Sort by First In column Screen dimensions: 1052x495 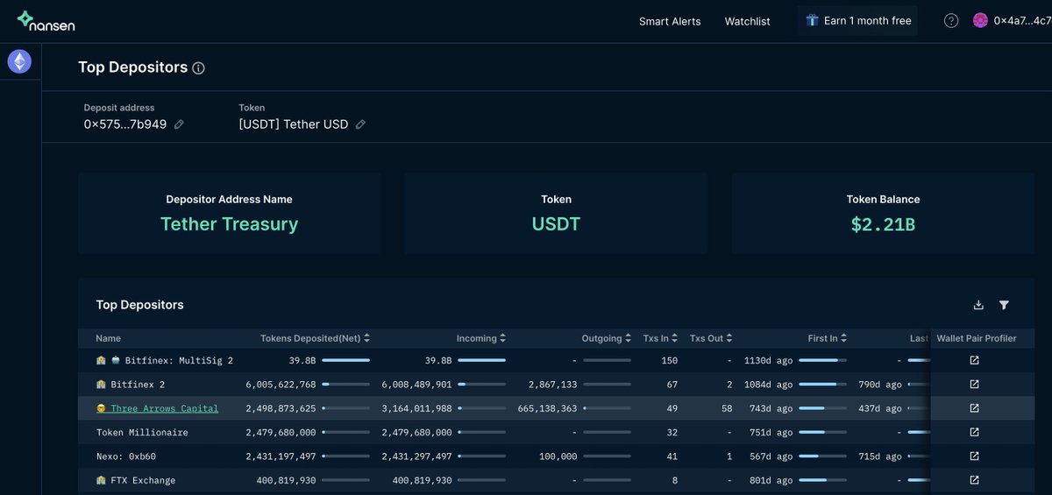pos(828,338)
